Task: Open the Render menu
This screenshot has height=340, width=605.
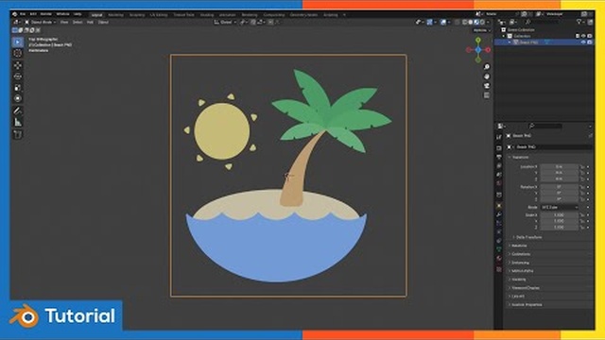Action: (x=46, y=14)
